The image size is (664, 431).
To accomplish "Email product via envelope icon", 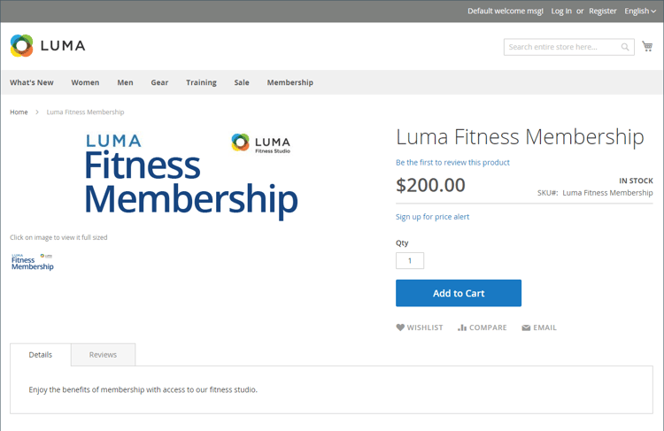I will click(x=526, y=327).
